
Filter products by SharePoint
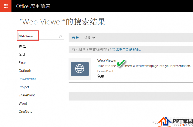coord(27,95)
